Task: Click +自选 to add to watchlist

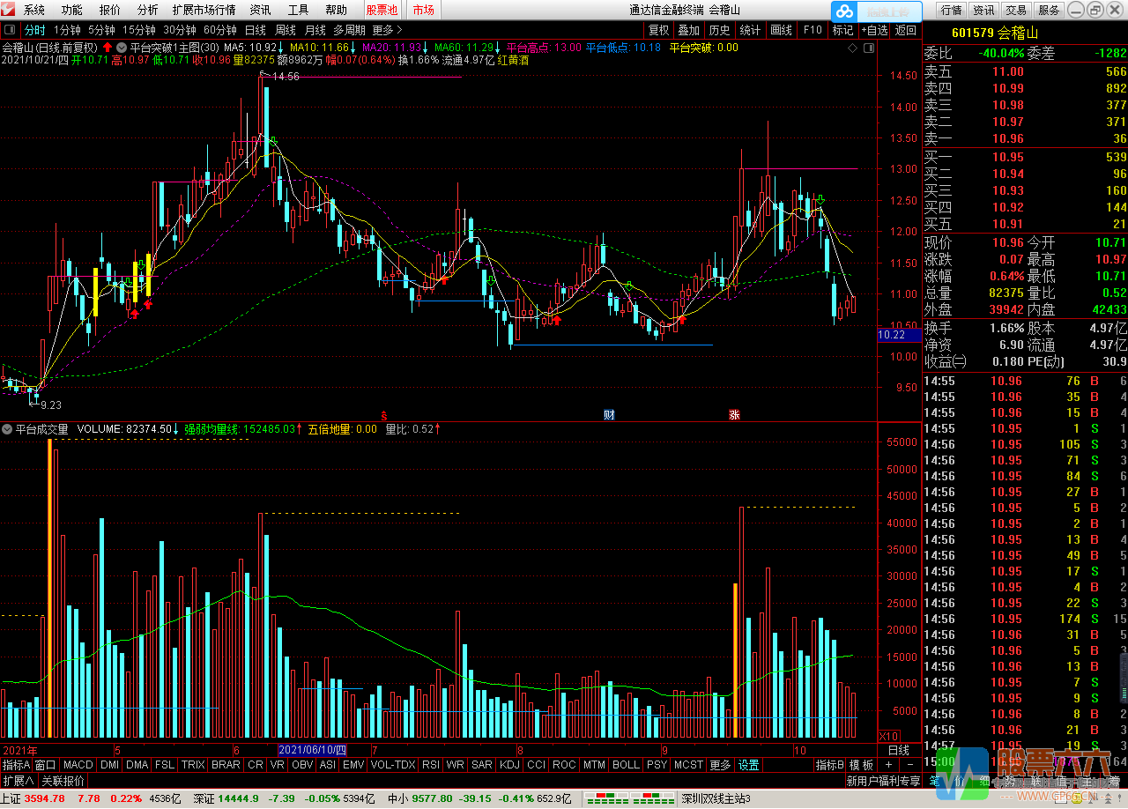Action: (874, 30)
